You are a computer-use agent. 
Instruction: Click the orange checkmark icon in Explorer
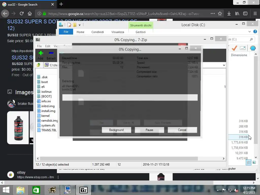point(234,48)
